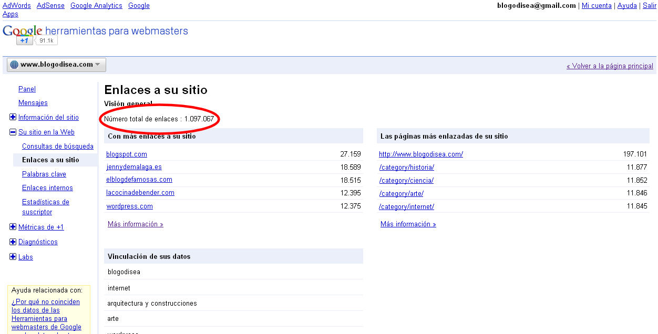Open Enlaces internos page
Screen dimensions: 658x334
[47, 188]
